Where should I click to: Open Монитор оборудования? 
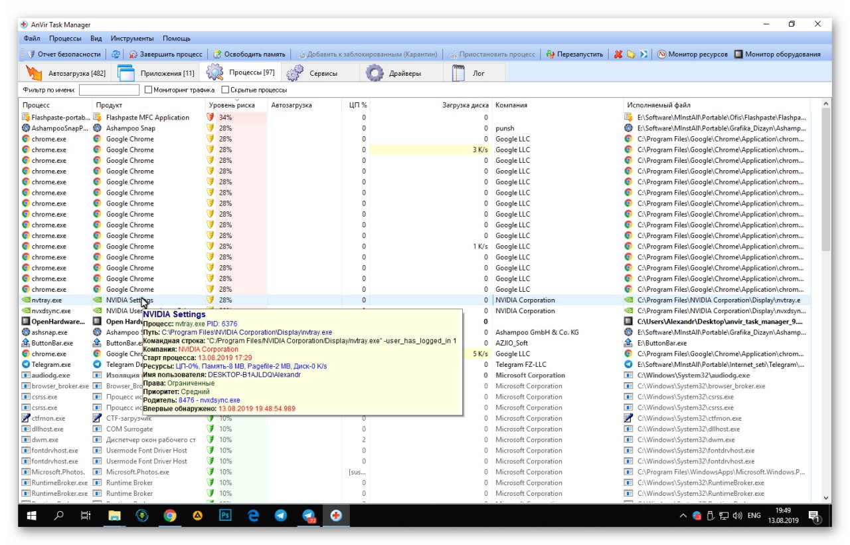(x=777, y=54)
